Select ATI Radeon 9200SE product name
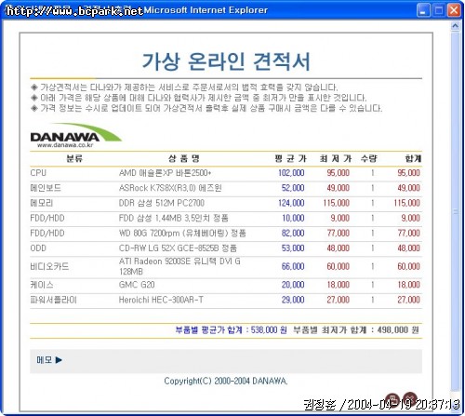 click(x=179, y=266)
